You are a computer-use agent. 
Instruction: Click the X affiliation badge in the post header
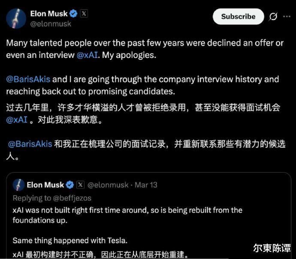point(84,14)
